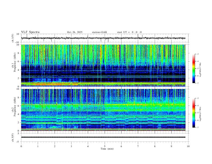Click time-axis tick label "3"

pyautogui.click(x=71, y=146)
